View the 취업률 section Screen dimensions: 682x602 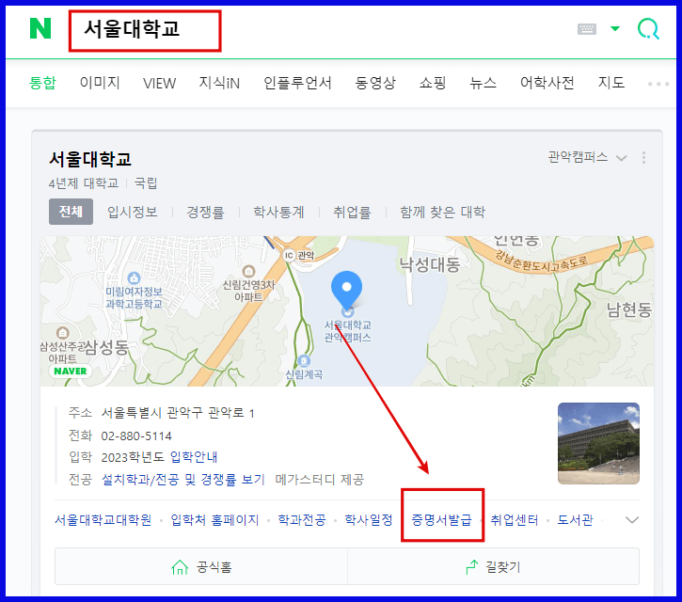click(353, 213)
